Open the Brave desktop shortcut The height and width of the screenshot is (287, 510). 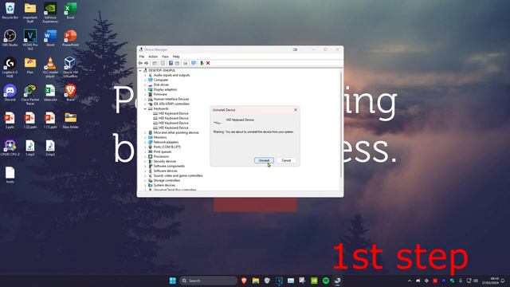click(x=70, y=92)
